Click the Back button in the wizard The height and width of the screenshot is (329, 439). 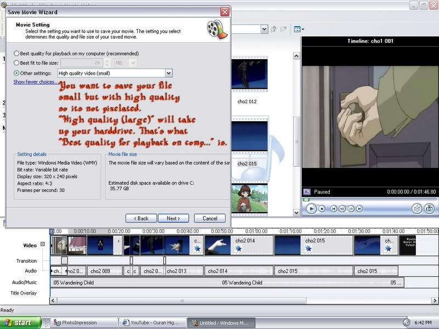point(141,218)
